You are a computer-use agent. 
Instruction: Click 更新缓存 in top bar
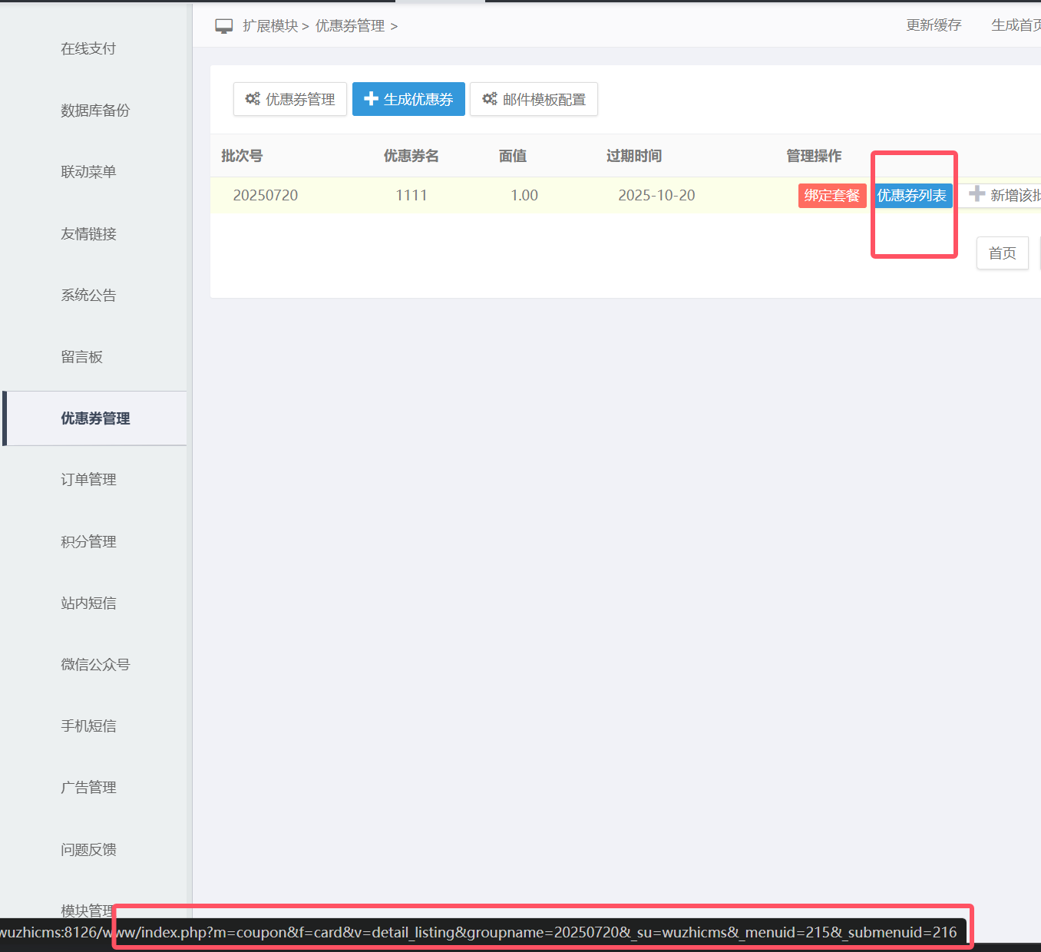(x=934, y=25)
